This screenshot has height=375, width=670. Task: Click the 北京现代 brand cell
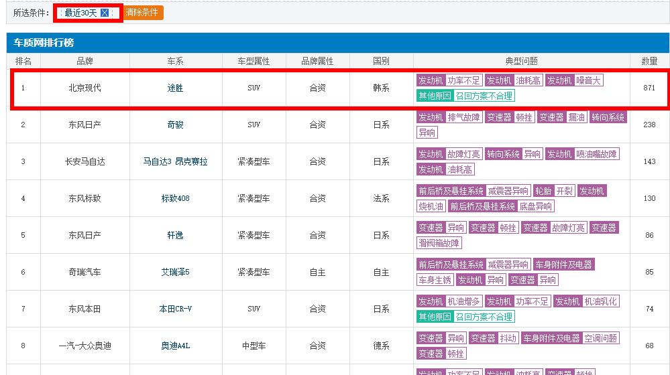coord(85,88)
